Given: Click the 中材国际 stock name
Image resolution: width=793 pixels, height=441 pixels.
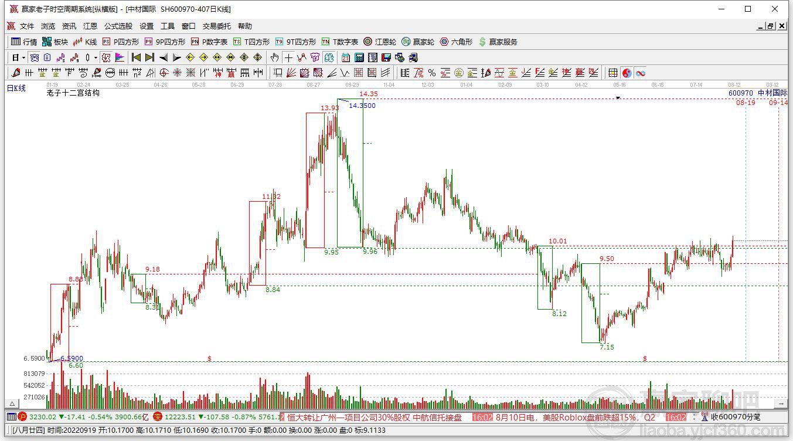Looking at the screenshot, I should [772, 93].
